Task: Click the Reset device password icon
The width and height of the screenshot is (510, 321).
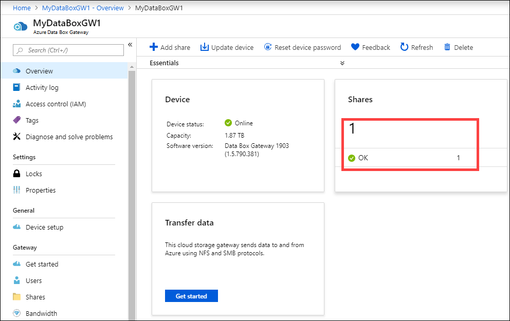Action: [268, 47]
